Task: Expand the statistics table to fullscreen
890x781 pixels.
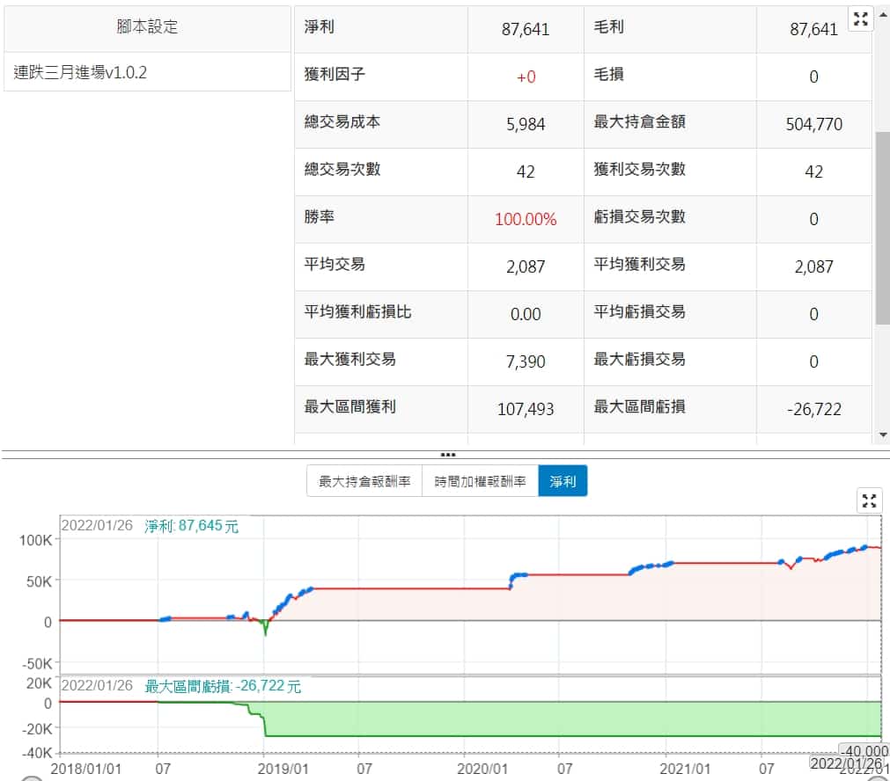Action: click(x=860, y=19)
